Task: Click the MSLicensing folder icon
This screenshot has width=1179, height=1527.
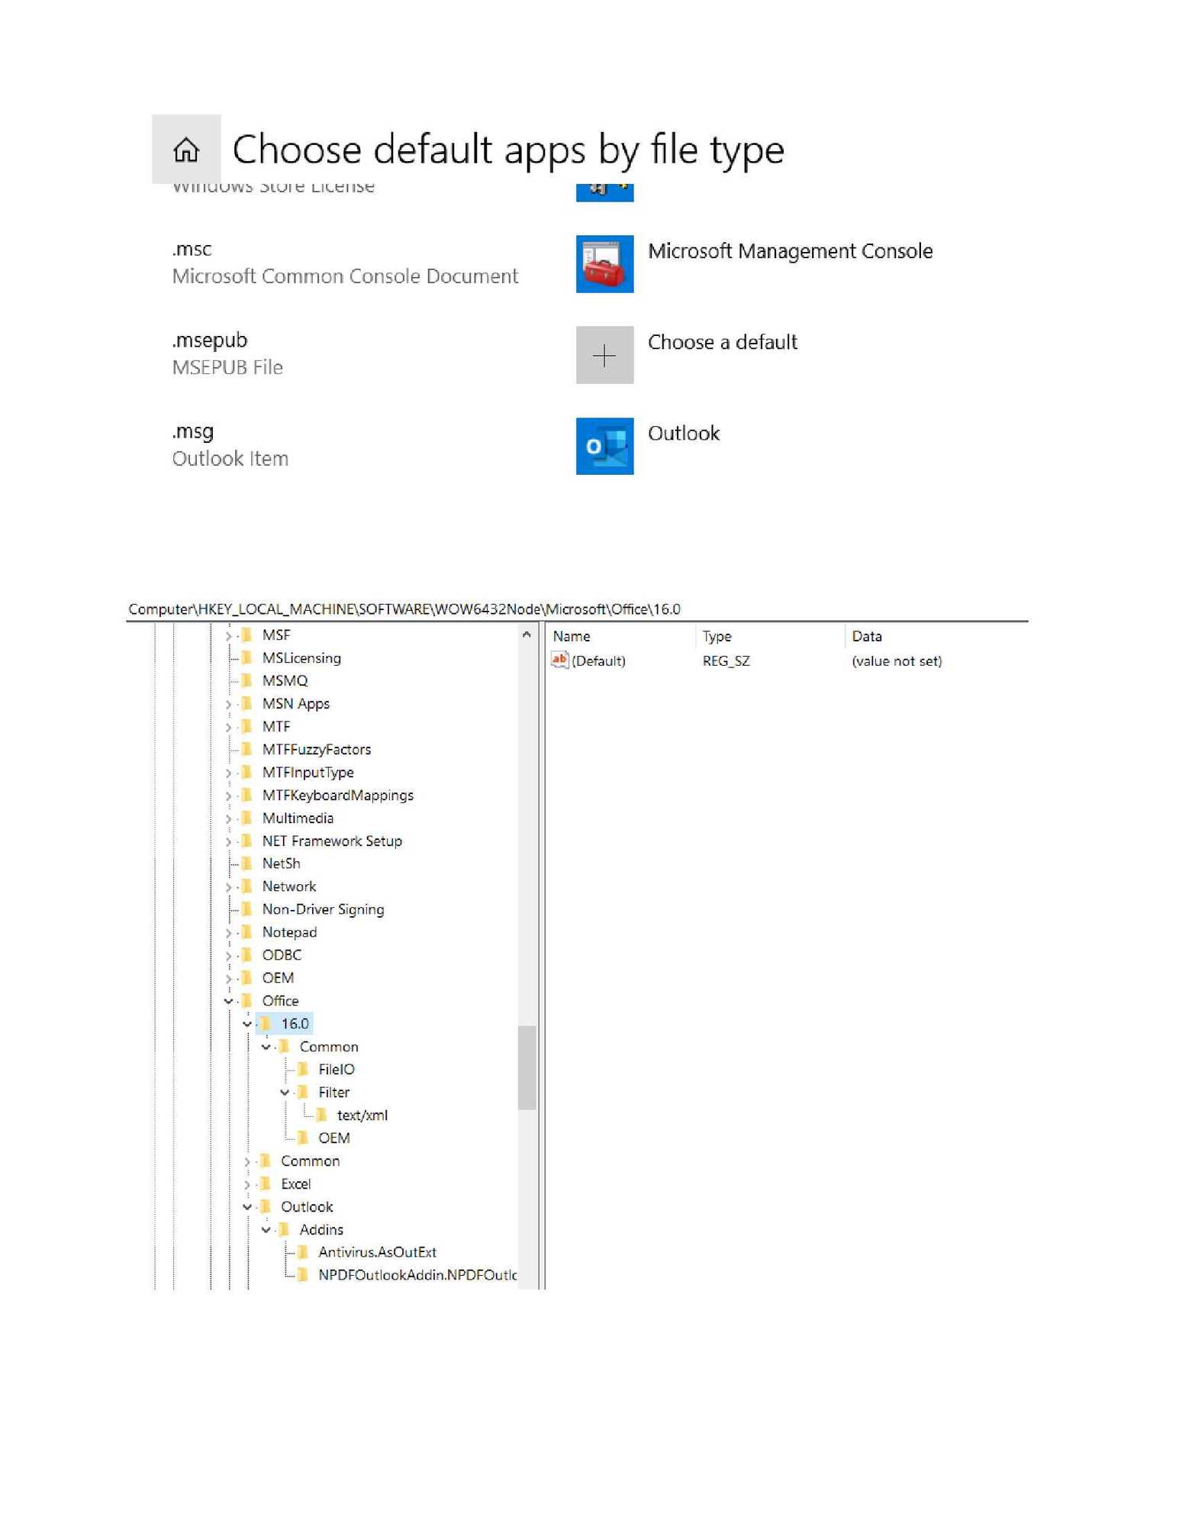Action: [x=247, y=657]
